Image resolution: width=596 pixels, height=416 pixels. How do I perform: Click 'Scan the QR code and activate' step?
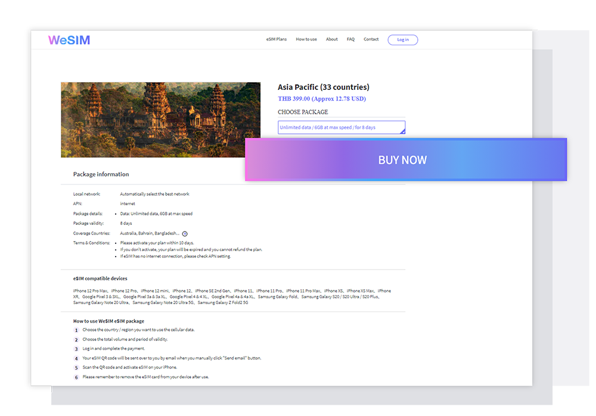point(129,367)
